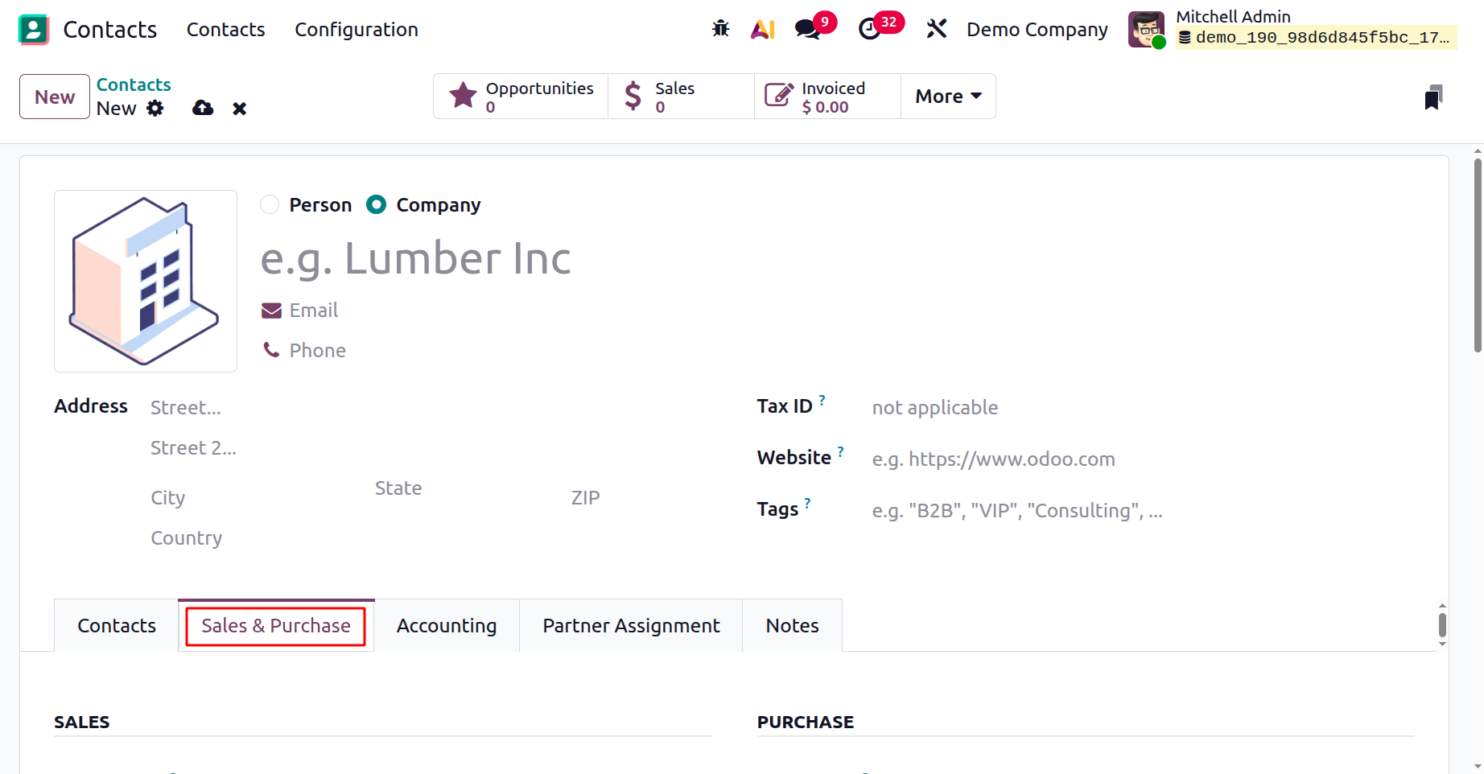
Task: Click the bookmark icon on the right
Action: coord(1433,97)
